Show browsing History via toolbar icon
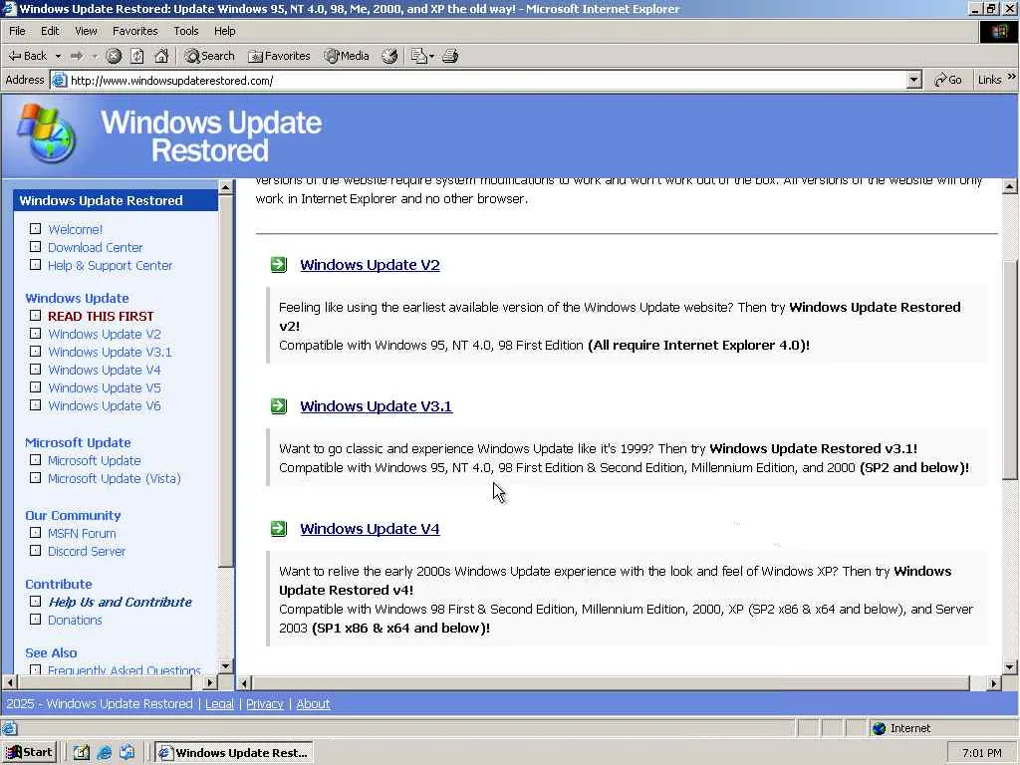The height and width of the screenshot is (765, 1020). [389, 56]
